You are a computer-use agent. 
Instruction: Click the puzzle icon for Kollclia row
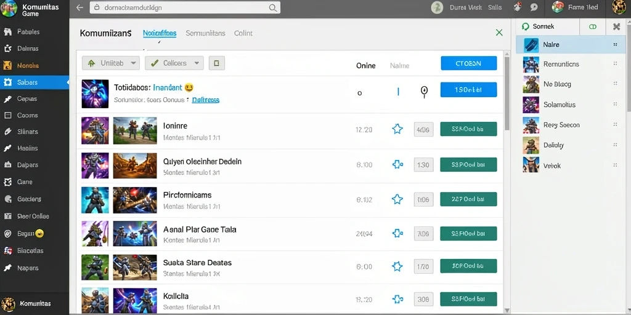pyautogui.click(x=397, y=299)
